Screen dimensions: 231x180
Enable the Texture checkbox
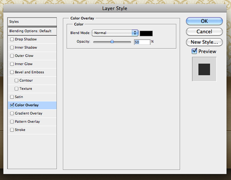(17, 88)
